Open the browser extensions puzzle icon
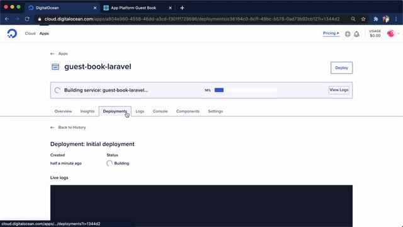 point(376,19)
